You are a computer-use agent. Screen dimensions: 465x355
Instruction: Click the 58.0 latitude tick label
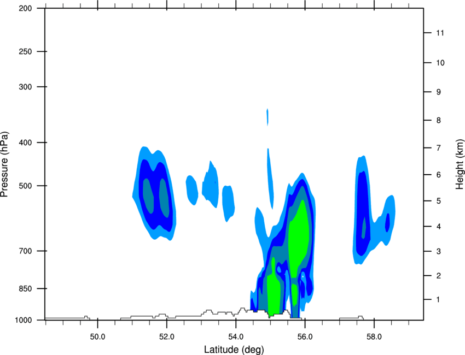click(x=374, y=337)
